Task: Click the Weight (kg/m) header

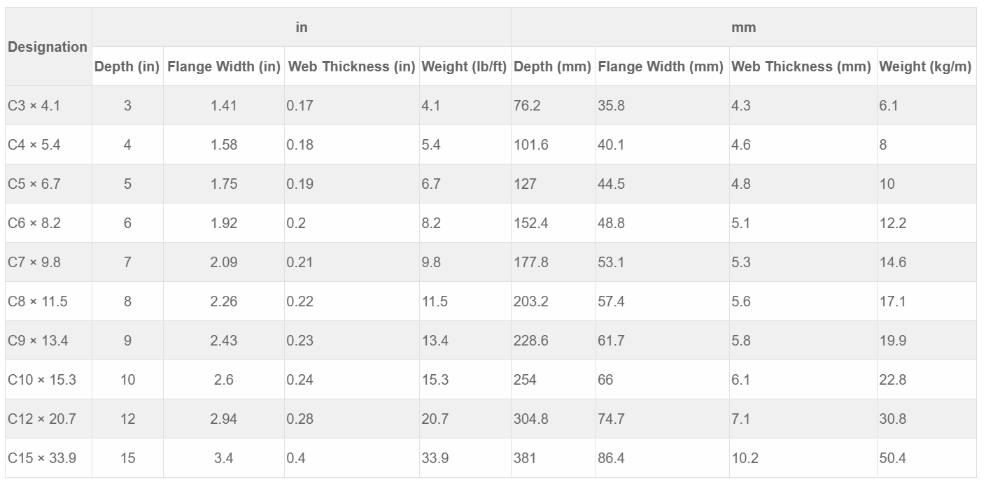Action: [927, 66]
